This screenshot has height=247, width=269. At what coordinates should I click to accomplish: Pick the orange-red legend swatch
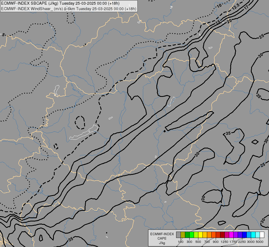(x=213, y=235)
